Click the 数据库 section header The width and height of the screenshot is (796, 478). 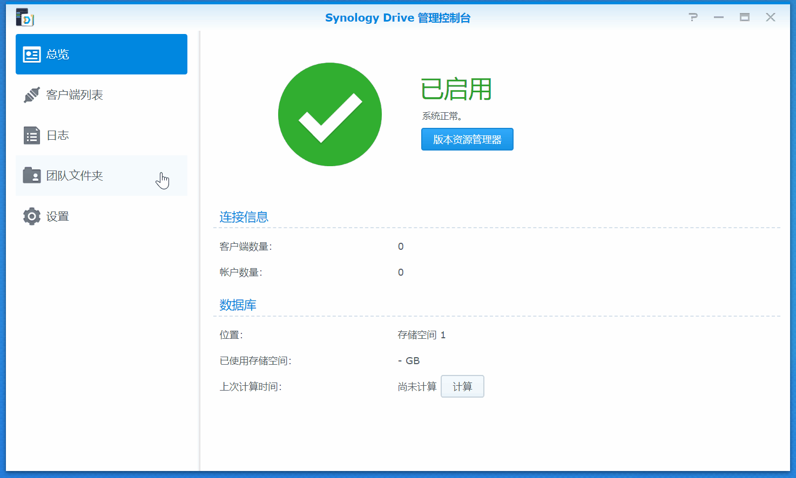click(x=238, y=304)
